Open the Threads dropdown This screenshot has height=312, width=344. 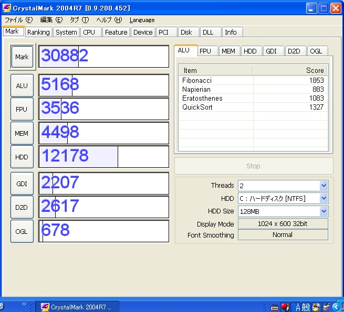click(324, 186)
